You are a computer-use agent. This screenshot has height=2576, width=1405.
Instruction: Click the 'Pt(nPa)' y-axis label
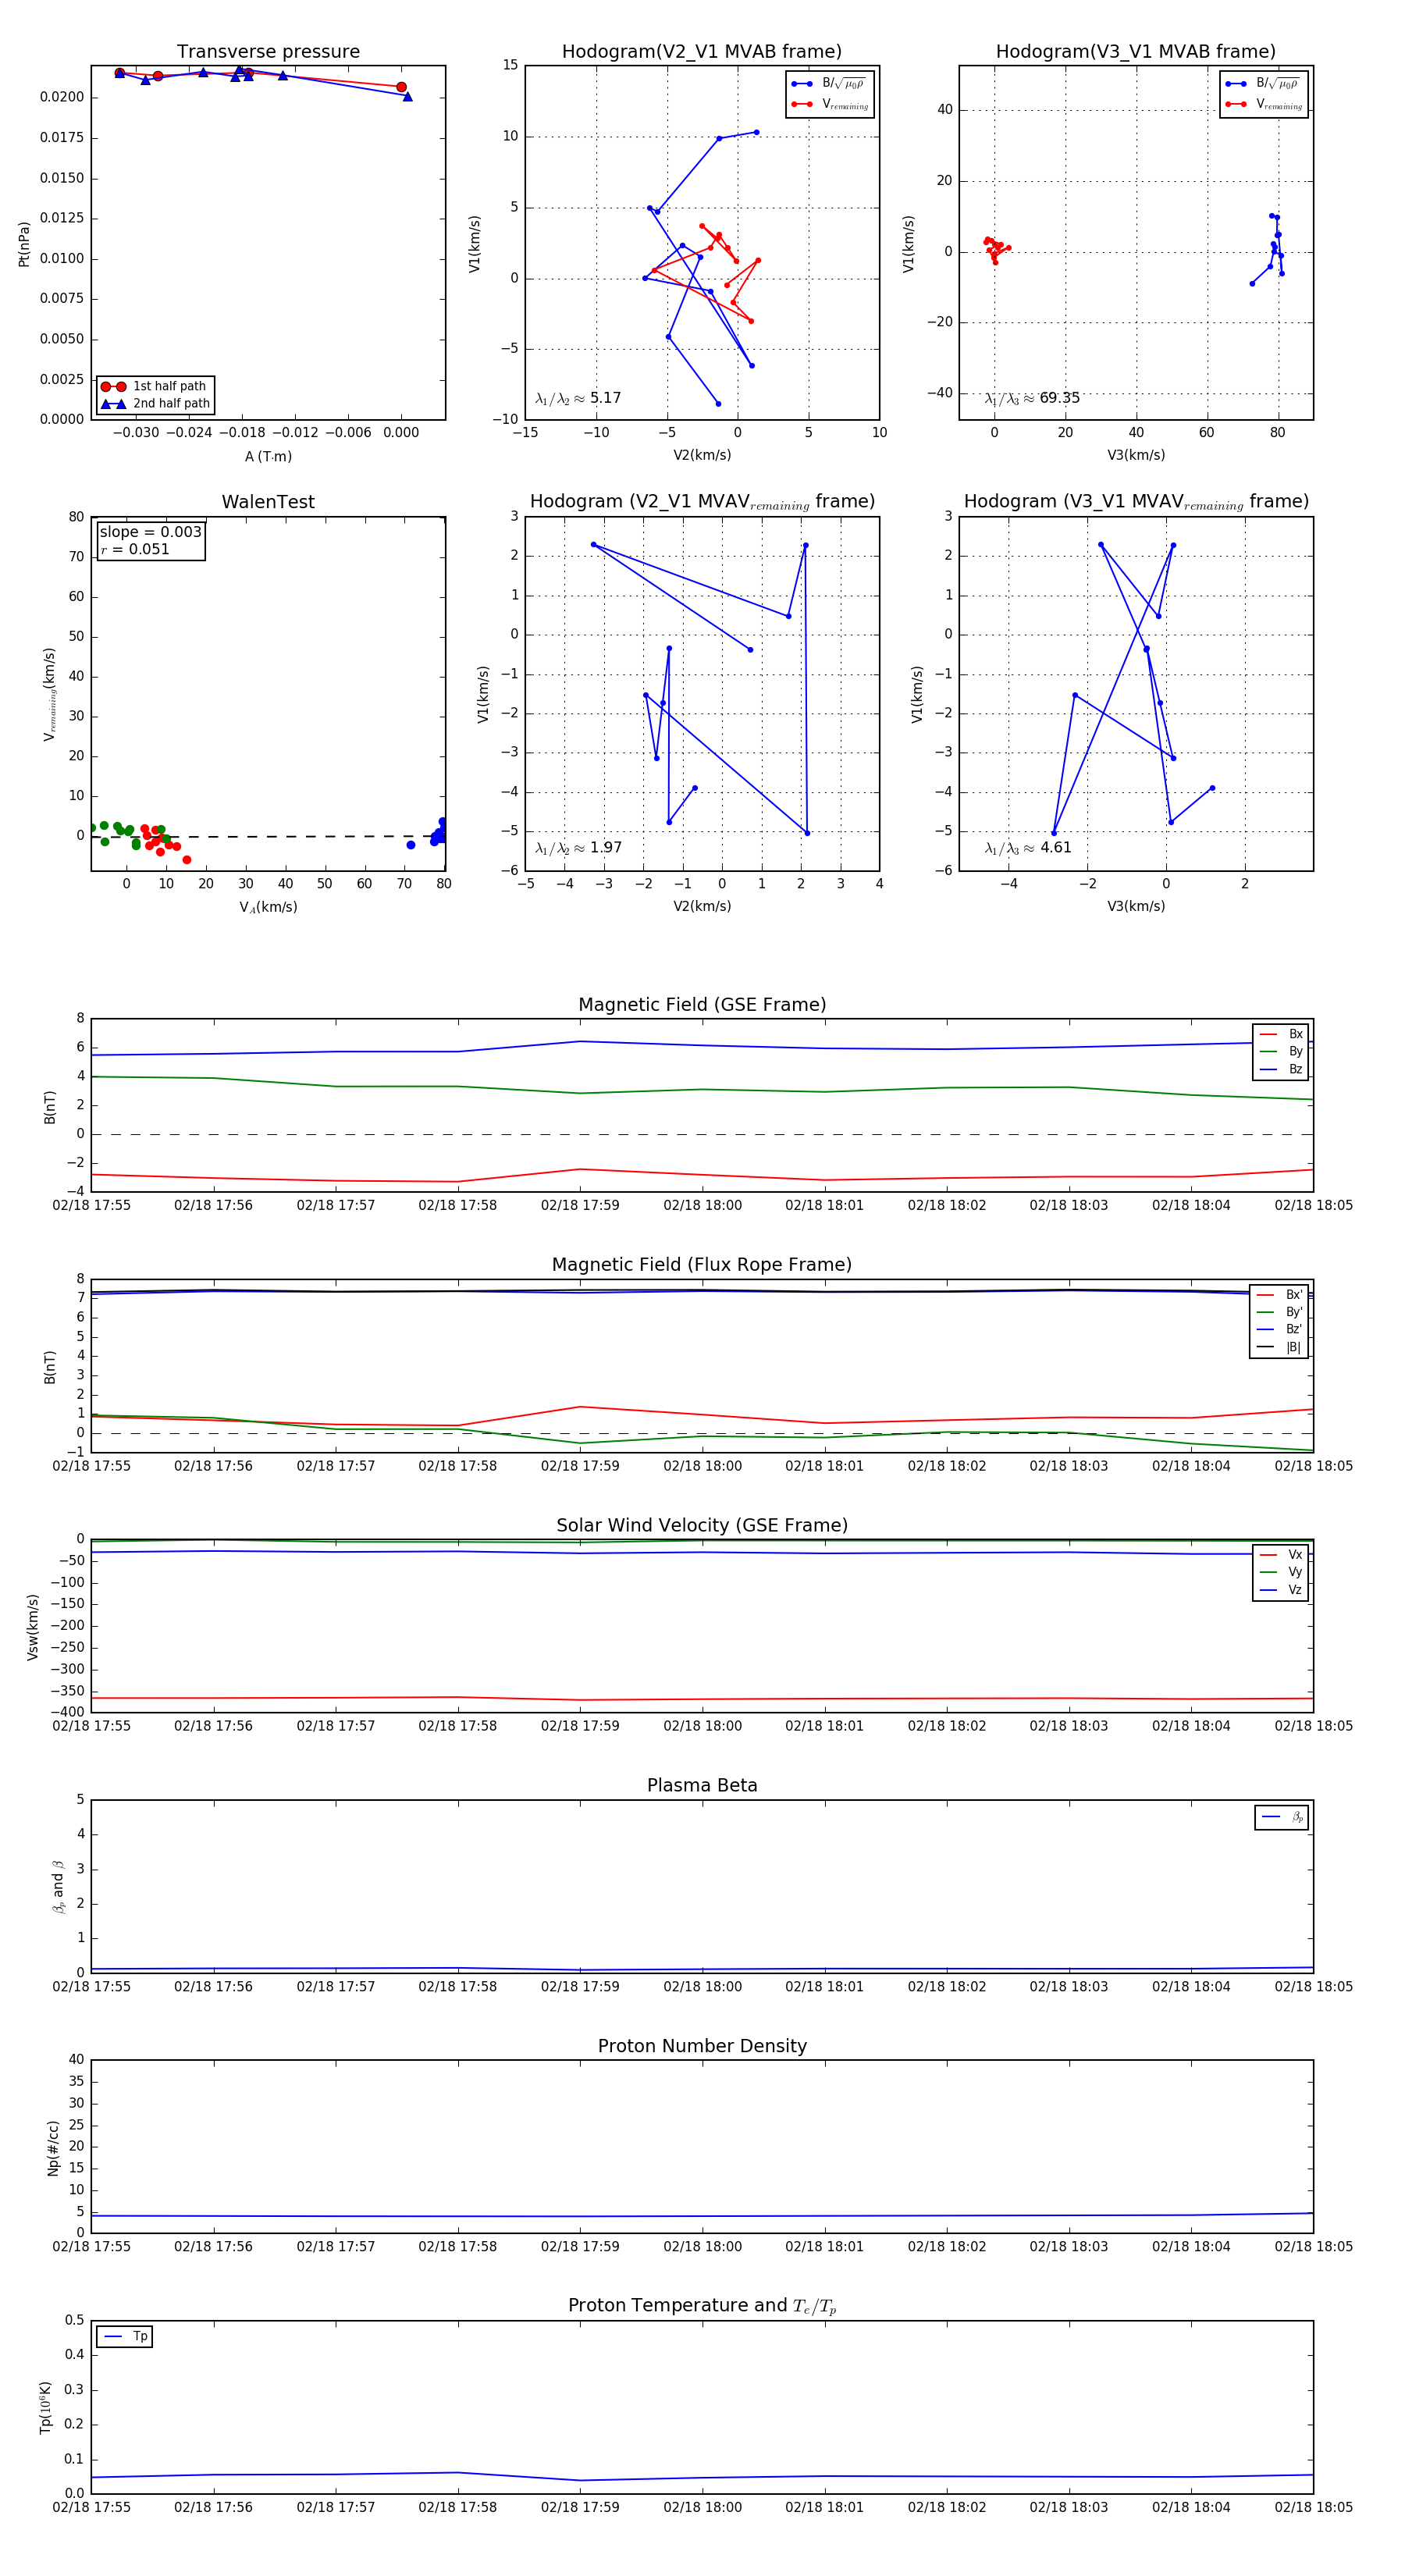24,244
